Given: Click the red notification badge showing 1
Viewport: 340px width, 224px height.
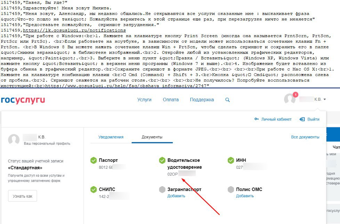Looking at the screenshot, I should 296,95.
